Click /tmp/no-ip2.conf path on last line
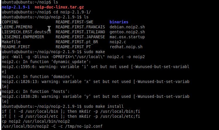The width and height of the screenshot is (219, 130). pos(84,126)
